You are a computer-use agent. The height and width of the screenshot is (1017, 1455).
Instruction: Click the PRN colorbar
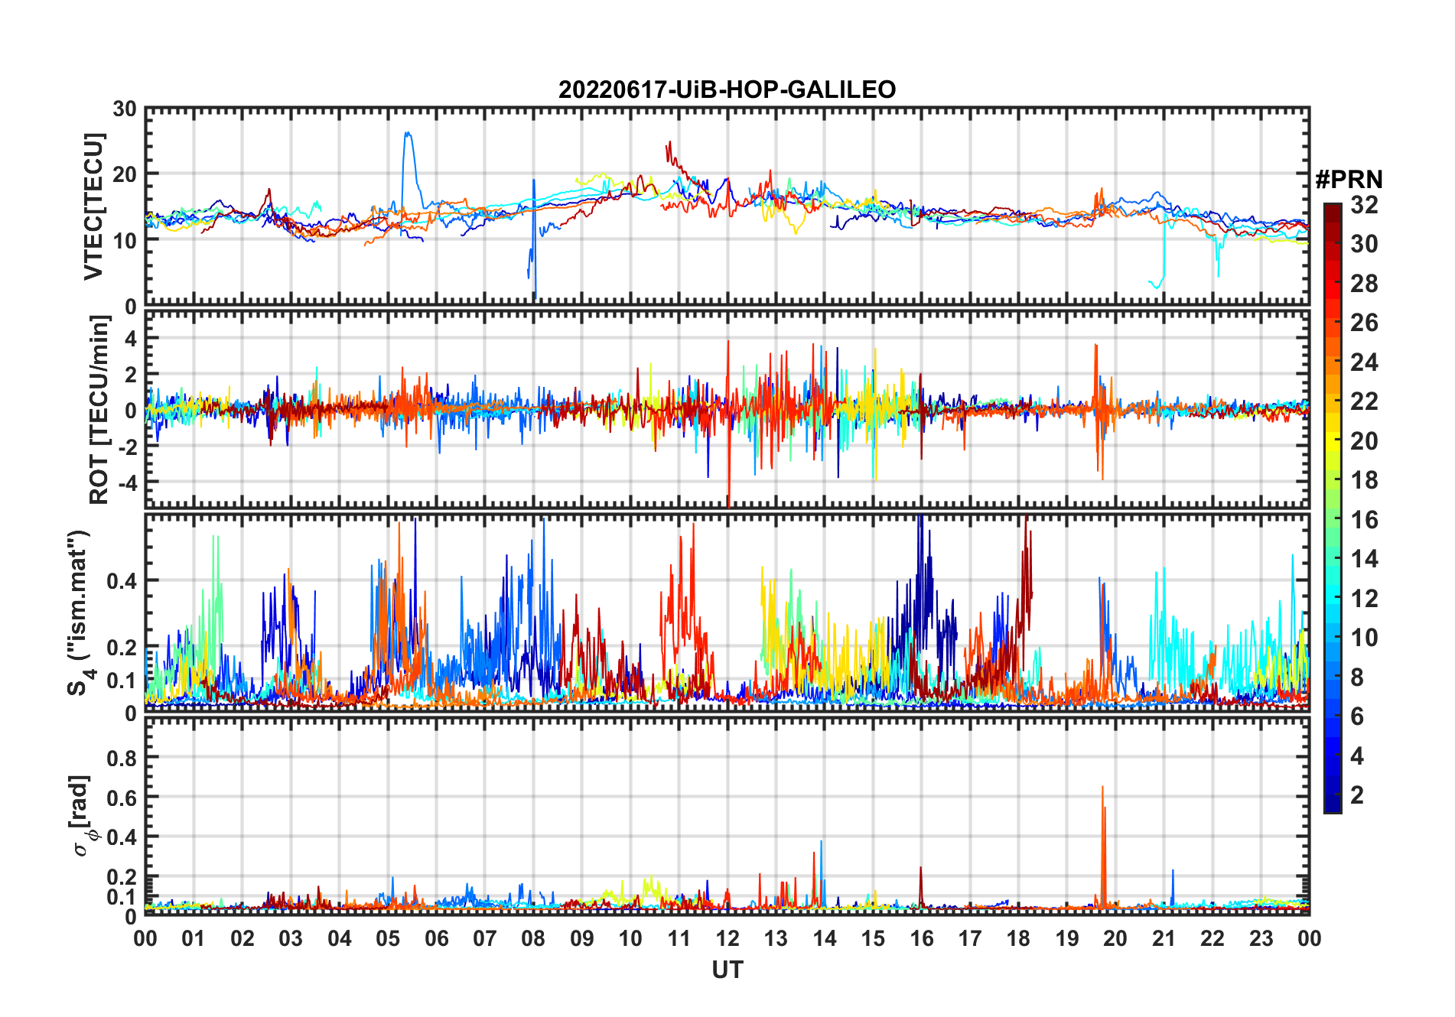1333,508
